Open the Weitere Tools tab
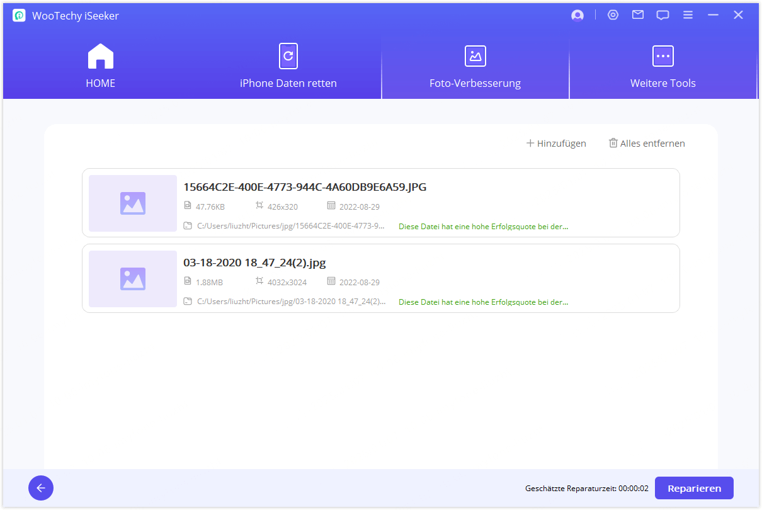Image resolution: width=762 pixels, height=510 pixels. click(x=662, y=66)
